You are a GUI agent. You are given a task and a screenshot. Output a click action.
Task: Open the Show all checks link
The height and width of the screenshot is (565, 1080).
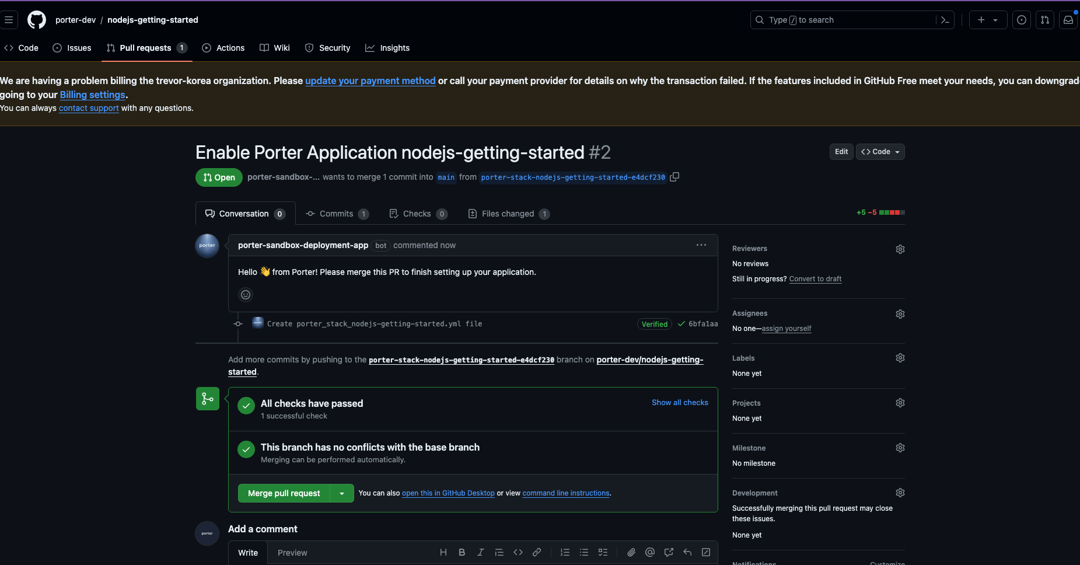[680, 402]
